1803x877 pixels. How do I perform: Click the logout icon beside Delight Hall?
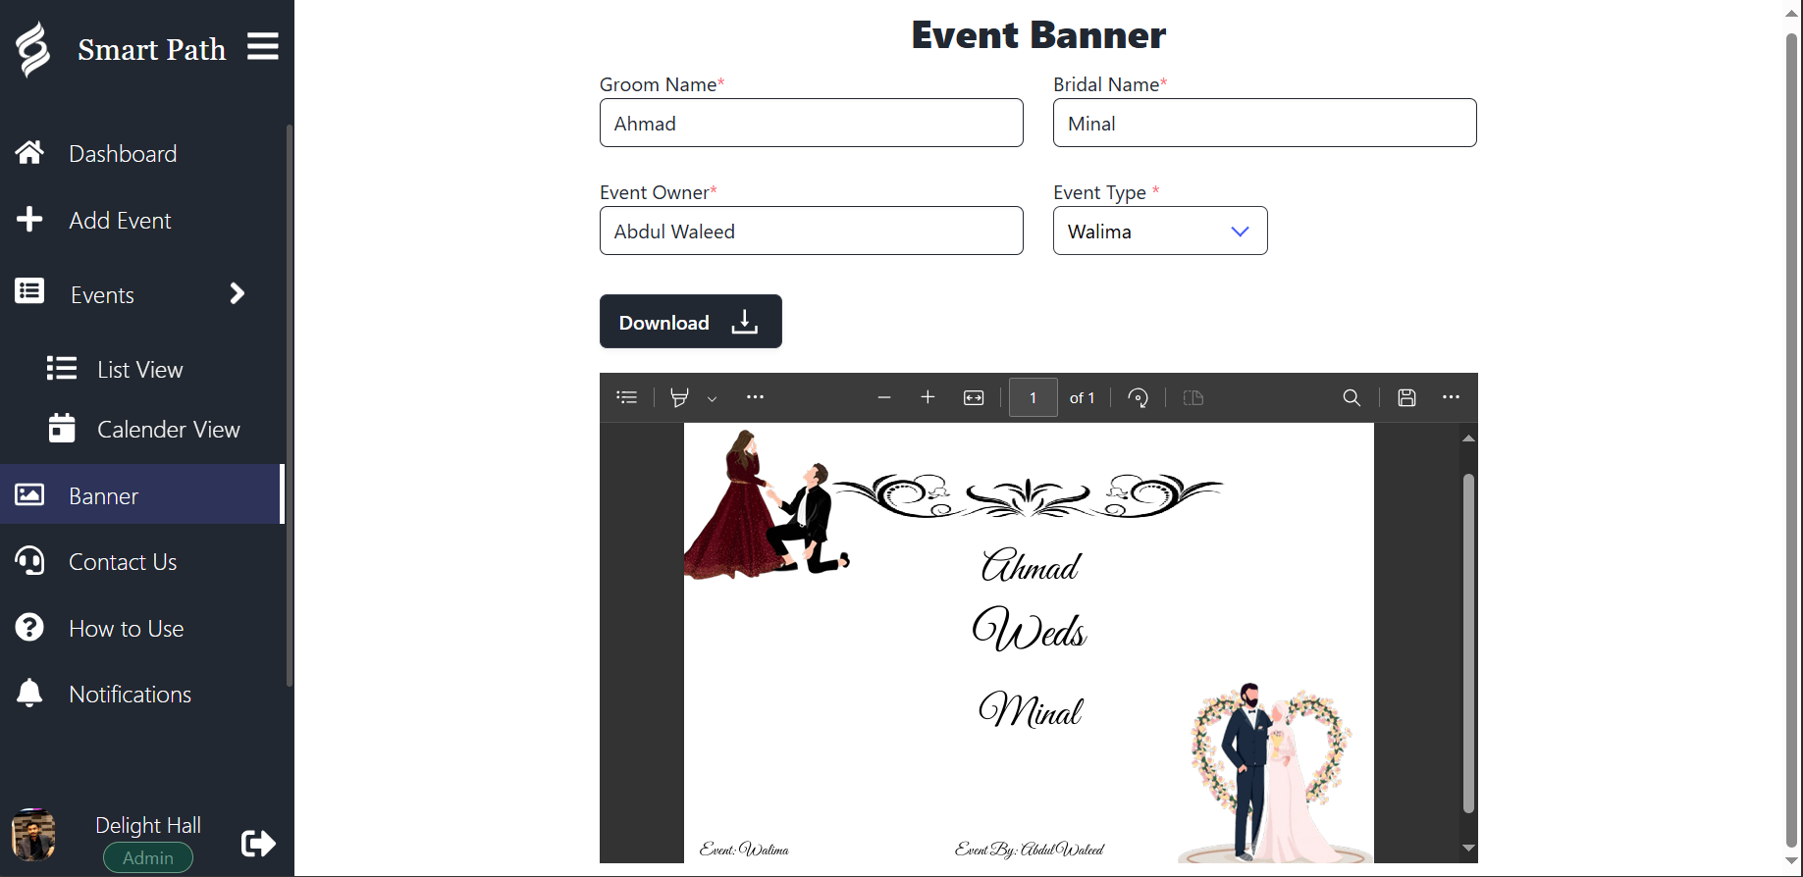click(258, 843)
